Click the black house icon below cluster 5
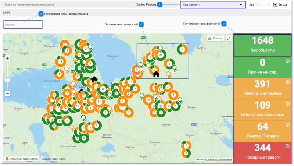The height and width of the screenshot is (166, 294). click(156, 74)
